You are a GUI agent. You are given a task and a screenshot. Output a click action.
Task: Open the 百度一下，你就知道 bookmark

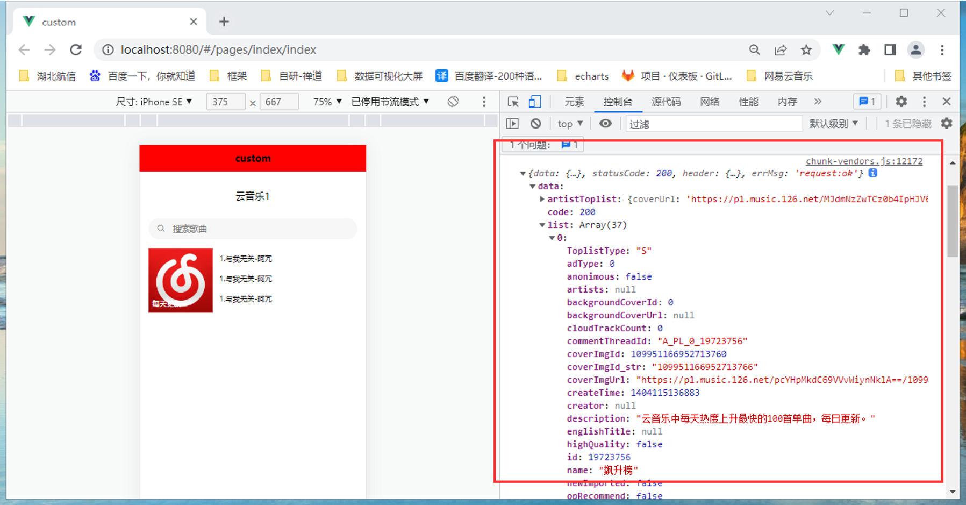click(x=142, y=76)
